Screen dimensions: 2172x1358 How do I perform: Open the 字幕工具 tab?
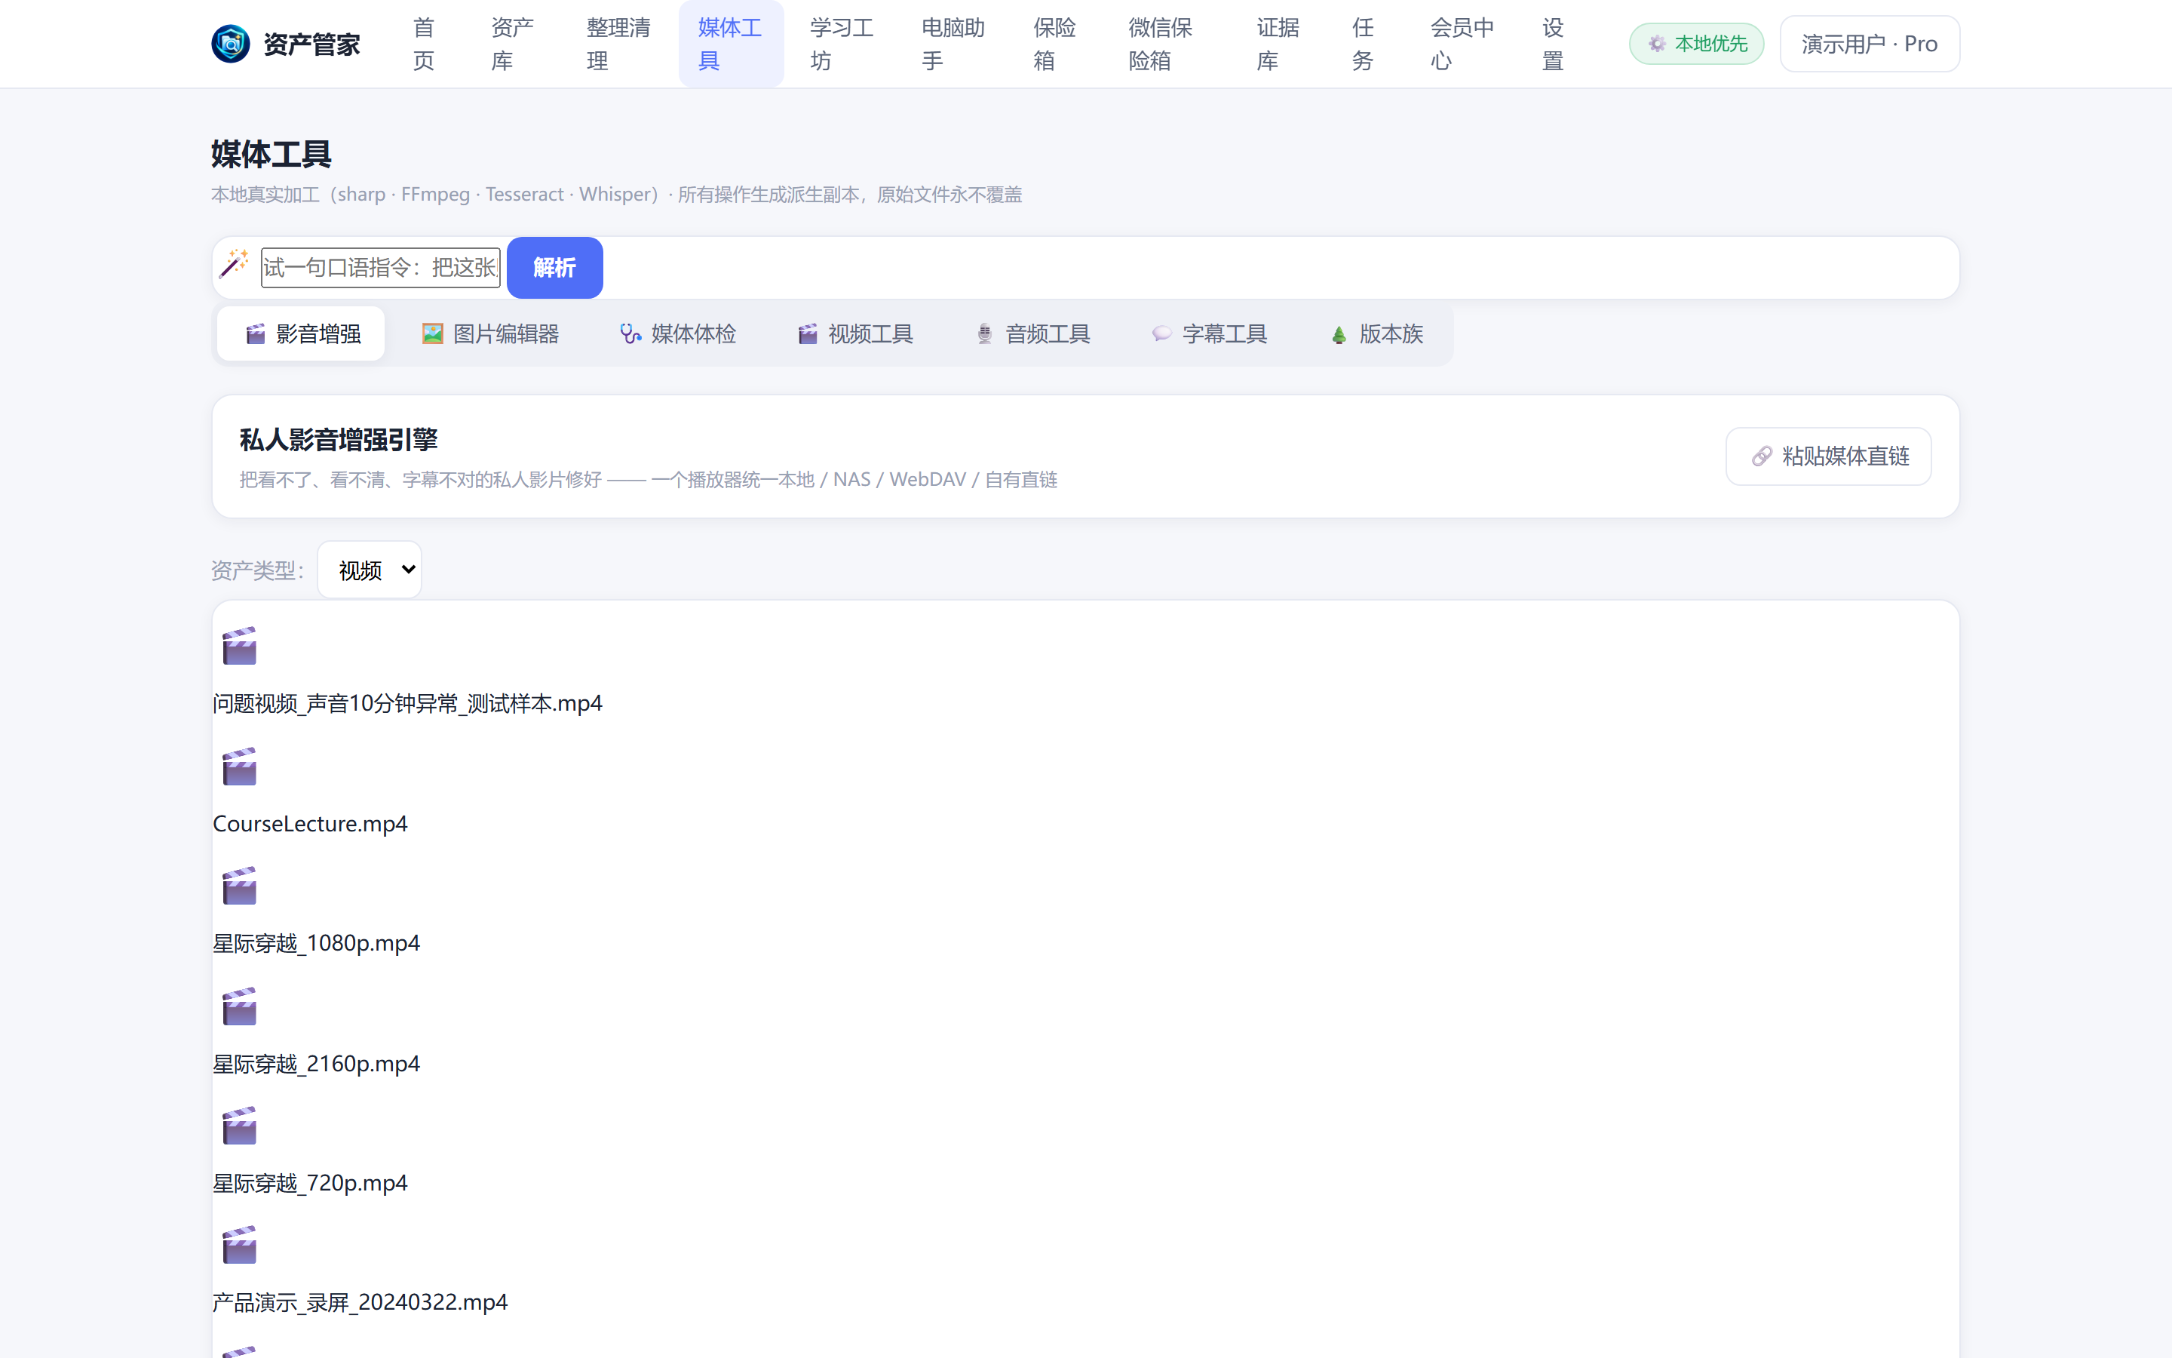(1209, 334)
